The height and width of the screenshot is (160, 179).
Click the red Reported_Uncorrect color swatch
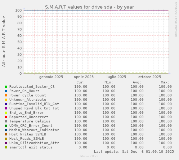(x=6, y=117)
